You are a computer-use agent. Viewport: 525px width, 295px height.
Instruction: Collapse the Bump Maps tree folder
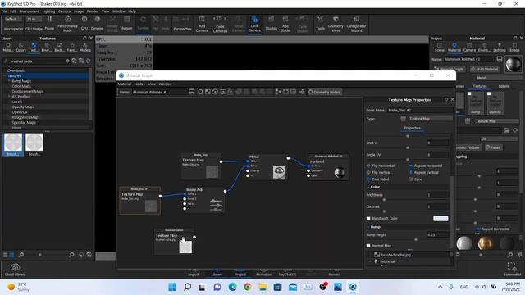coord(9,81)
